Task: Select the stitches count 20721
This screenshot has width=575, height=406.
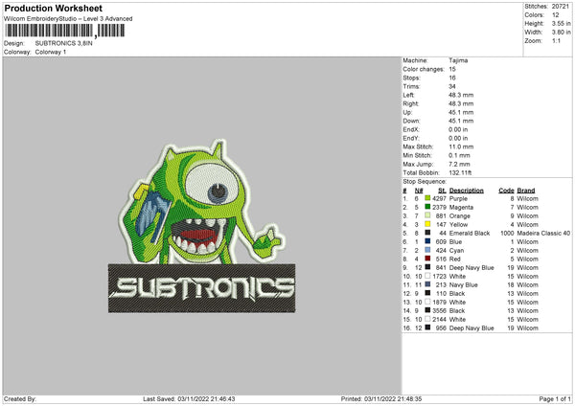Action: click(x=561, y=7)
